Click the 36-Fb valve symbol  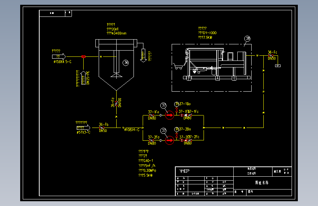tap(102, 128)
